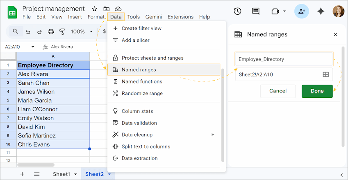Select Named ranges menu entry
348x180 pixels.
(164, 70)
